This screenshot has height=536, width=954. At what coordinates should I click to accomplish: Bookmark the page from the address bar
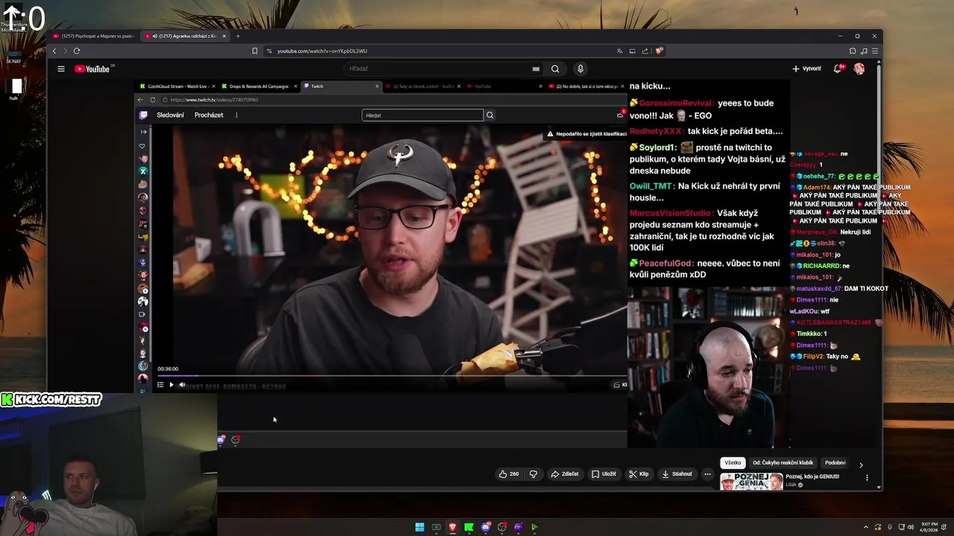[x=255, y=51]
